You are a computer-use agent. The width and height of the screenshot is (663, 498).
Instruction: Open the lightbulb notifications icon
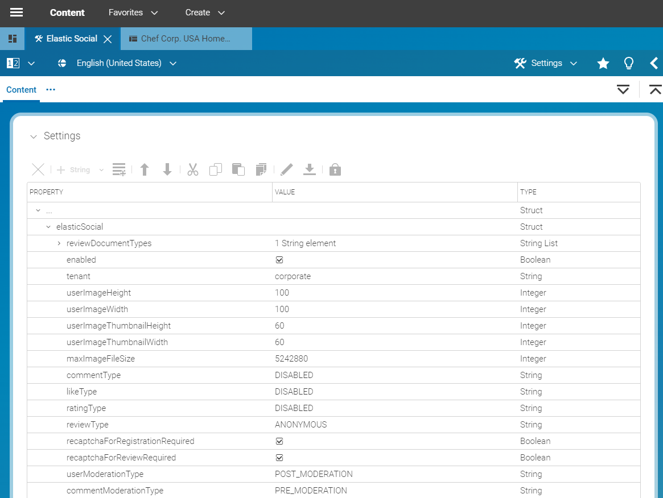[628, 63]
